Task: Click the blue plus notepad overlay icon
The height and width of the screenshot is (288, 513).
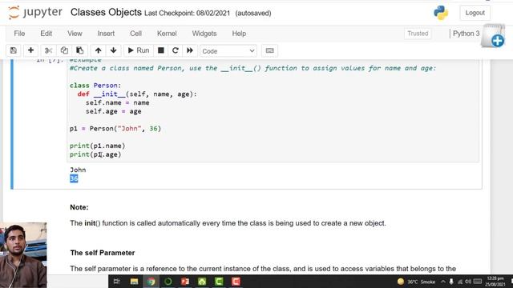Action: point(493,36)
